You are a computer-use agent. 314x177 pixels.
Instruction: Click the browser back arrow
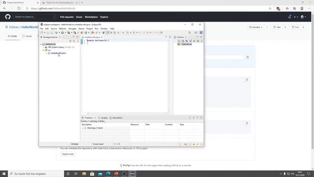[4, 8]
